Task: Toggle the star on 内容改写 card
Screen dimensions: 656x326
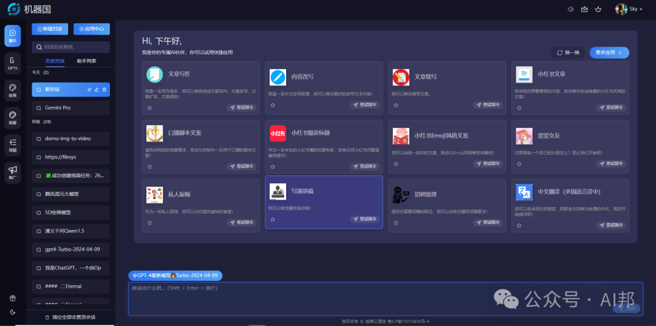Action: pos(273,105)
